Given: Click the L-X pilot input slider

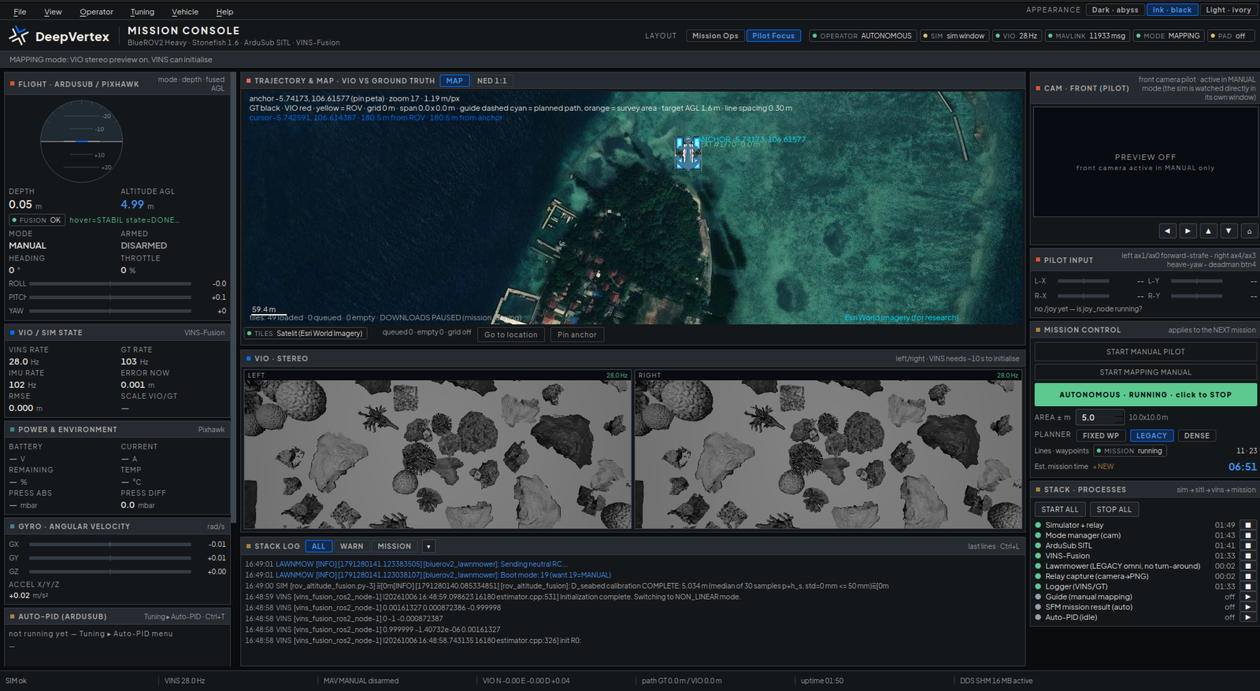Looking at the screenshot, I should click(x=1083, y=281).
